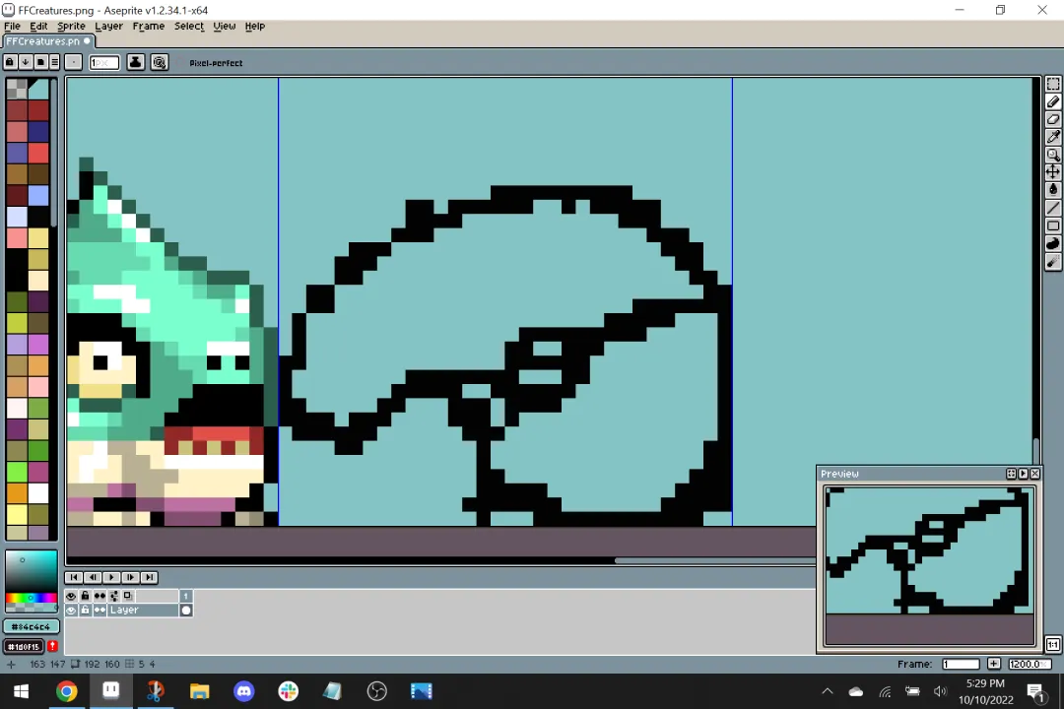The image size is (1064, 709).
Task: Center the Preview window view
Action: pyautogui.click(x=1011, y=474)
